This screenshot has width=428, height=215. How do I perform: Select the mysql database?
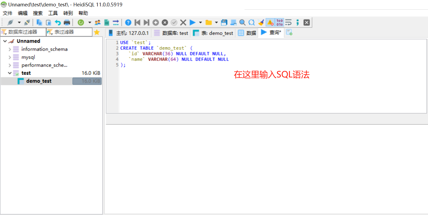(28, 57)
